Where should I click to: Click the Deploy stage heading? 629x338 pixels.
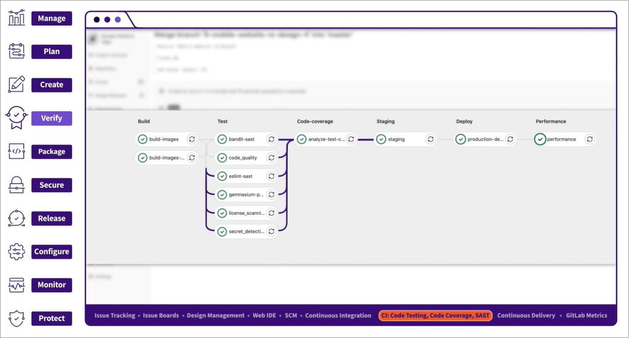point(464,121)
